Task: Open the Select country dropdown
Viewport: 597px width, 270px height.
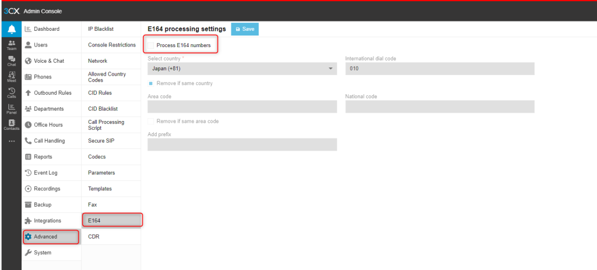Action: [242, 69]
